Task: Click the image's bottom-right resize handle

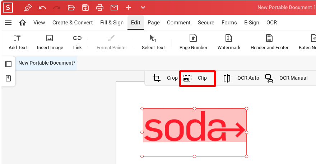Action: (246, 156)
